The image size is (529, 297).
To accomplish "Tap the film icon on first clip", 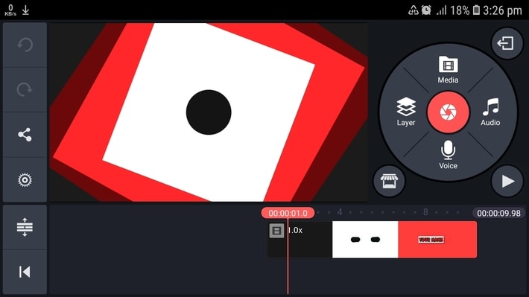I will 276,231.
